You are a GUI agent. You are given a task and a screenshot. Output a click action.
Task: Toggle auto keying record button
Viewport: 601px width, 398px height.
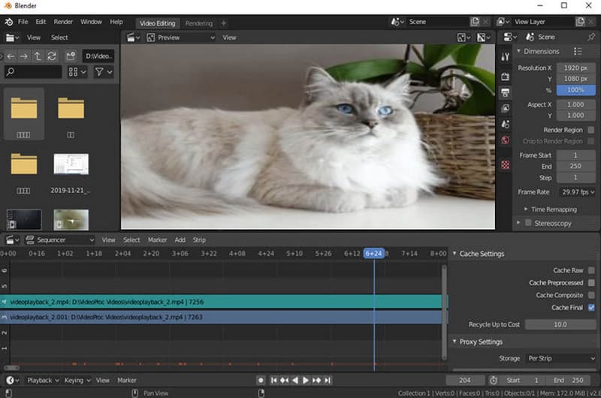point(261,381)
